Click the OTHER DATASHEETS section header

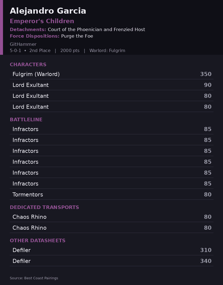(x=38, y=241)
